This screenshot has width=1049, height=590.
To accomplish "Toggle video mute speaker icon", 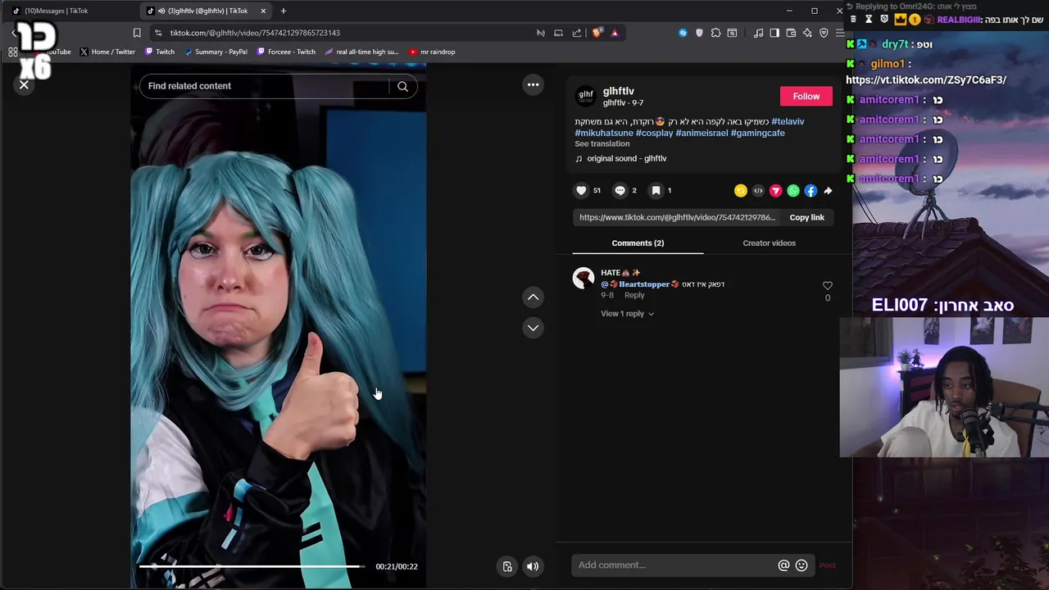I will click(533, 566).
